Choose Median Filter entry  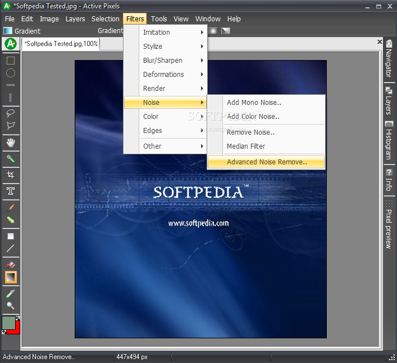pos(266,146)
